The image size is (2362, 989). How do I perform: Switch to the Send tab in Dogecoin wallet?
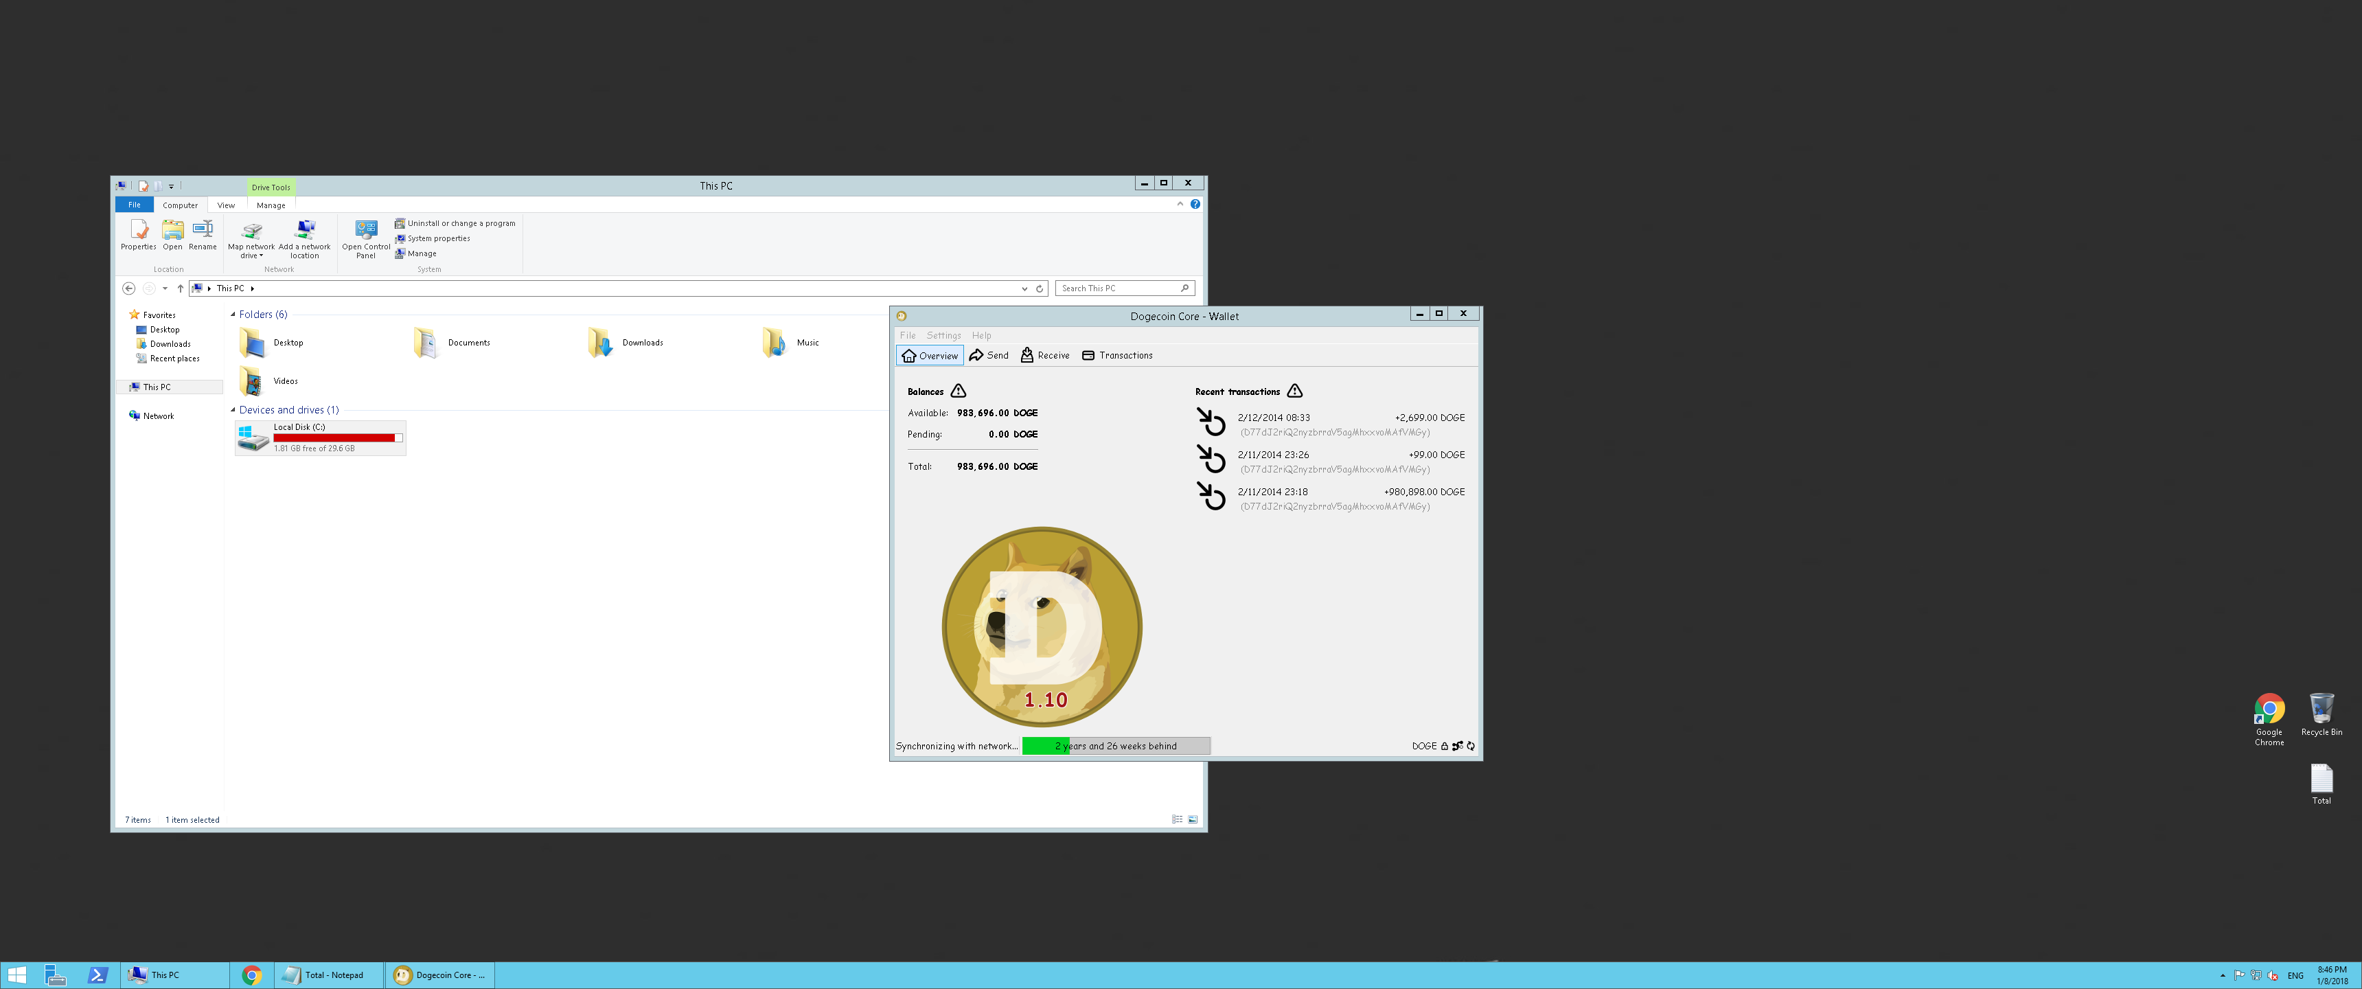[989, 356]
